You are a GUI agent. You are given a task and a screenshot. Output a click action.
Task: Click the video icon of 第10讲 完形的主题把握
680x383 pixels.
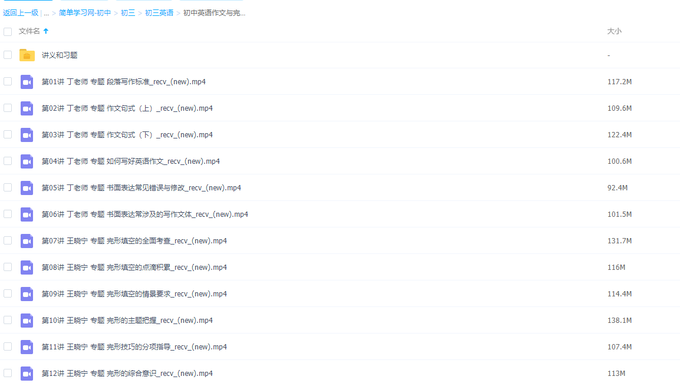pyautogui.click(x=27, y=320)
